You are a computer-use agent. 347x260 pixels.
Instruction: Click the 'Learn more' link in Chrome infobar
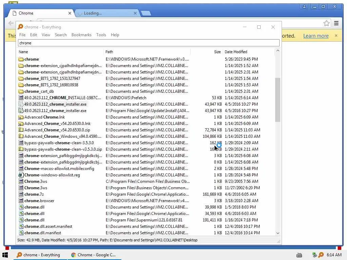tap(316, 36)
